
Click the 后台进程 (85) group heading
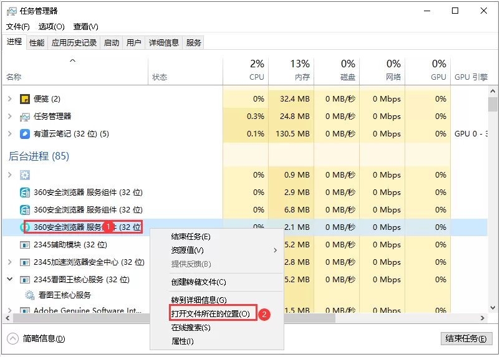[x=39, y=156]
